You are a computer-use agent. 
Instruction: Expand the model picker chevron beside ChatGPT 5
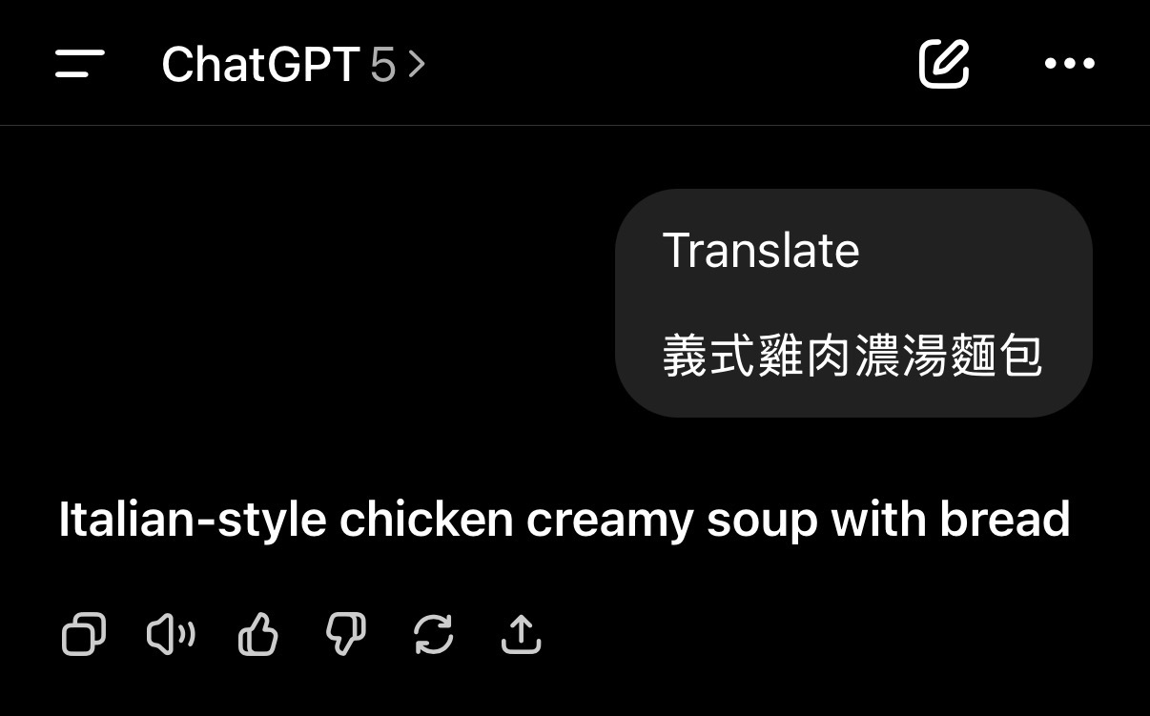pyautogui.click(x=417, y=65)
